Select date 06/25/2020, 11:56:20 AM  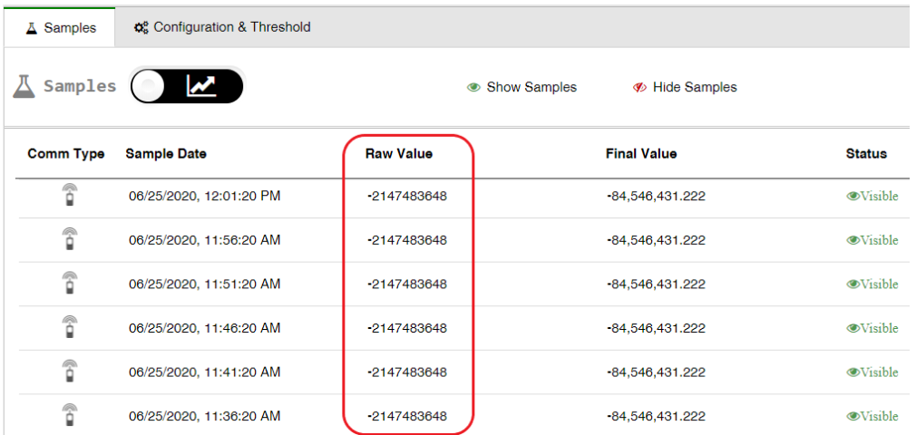tap(204, 240)
